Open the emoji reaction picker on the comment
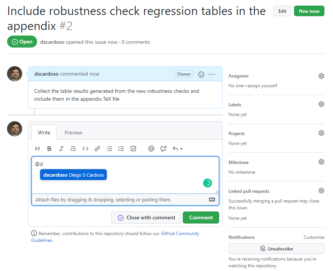The image size is (333, 271). [x=201, y=74]
